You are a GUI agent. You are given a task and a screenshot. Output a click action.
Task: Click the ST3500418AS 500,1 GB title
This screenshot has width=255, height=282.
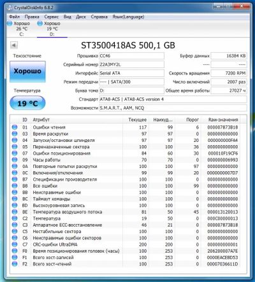[x=128, y=45]
